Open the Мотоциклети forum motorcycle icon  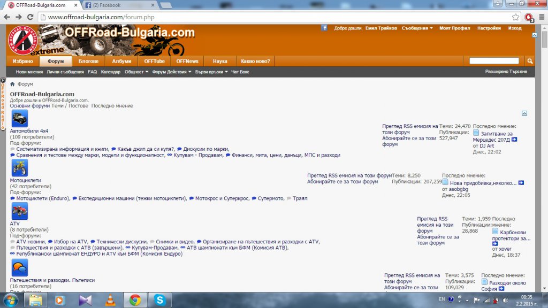coord(20,168)
